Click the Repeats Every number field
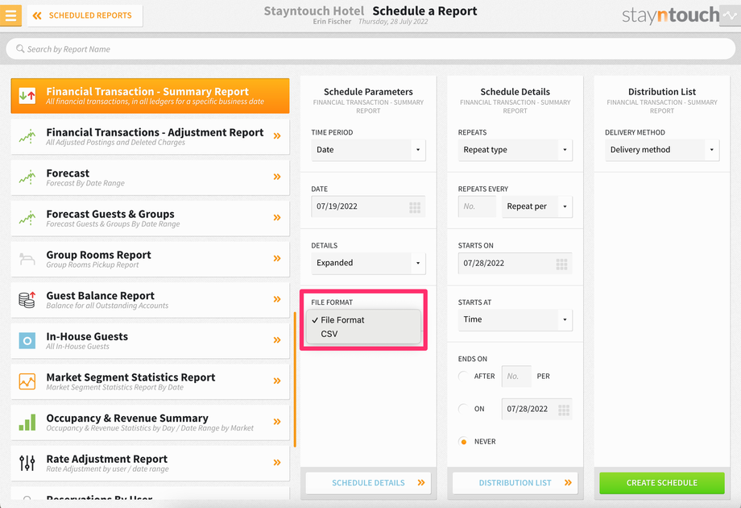741x508 pixels. coord(477,206)
